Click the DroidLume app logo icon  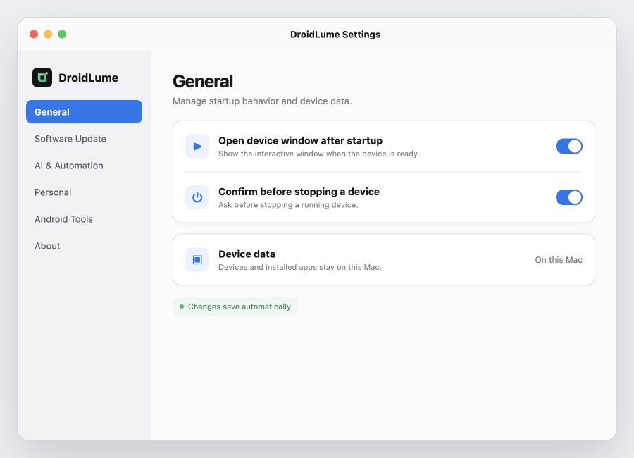click(x=42, y=78)
